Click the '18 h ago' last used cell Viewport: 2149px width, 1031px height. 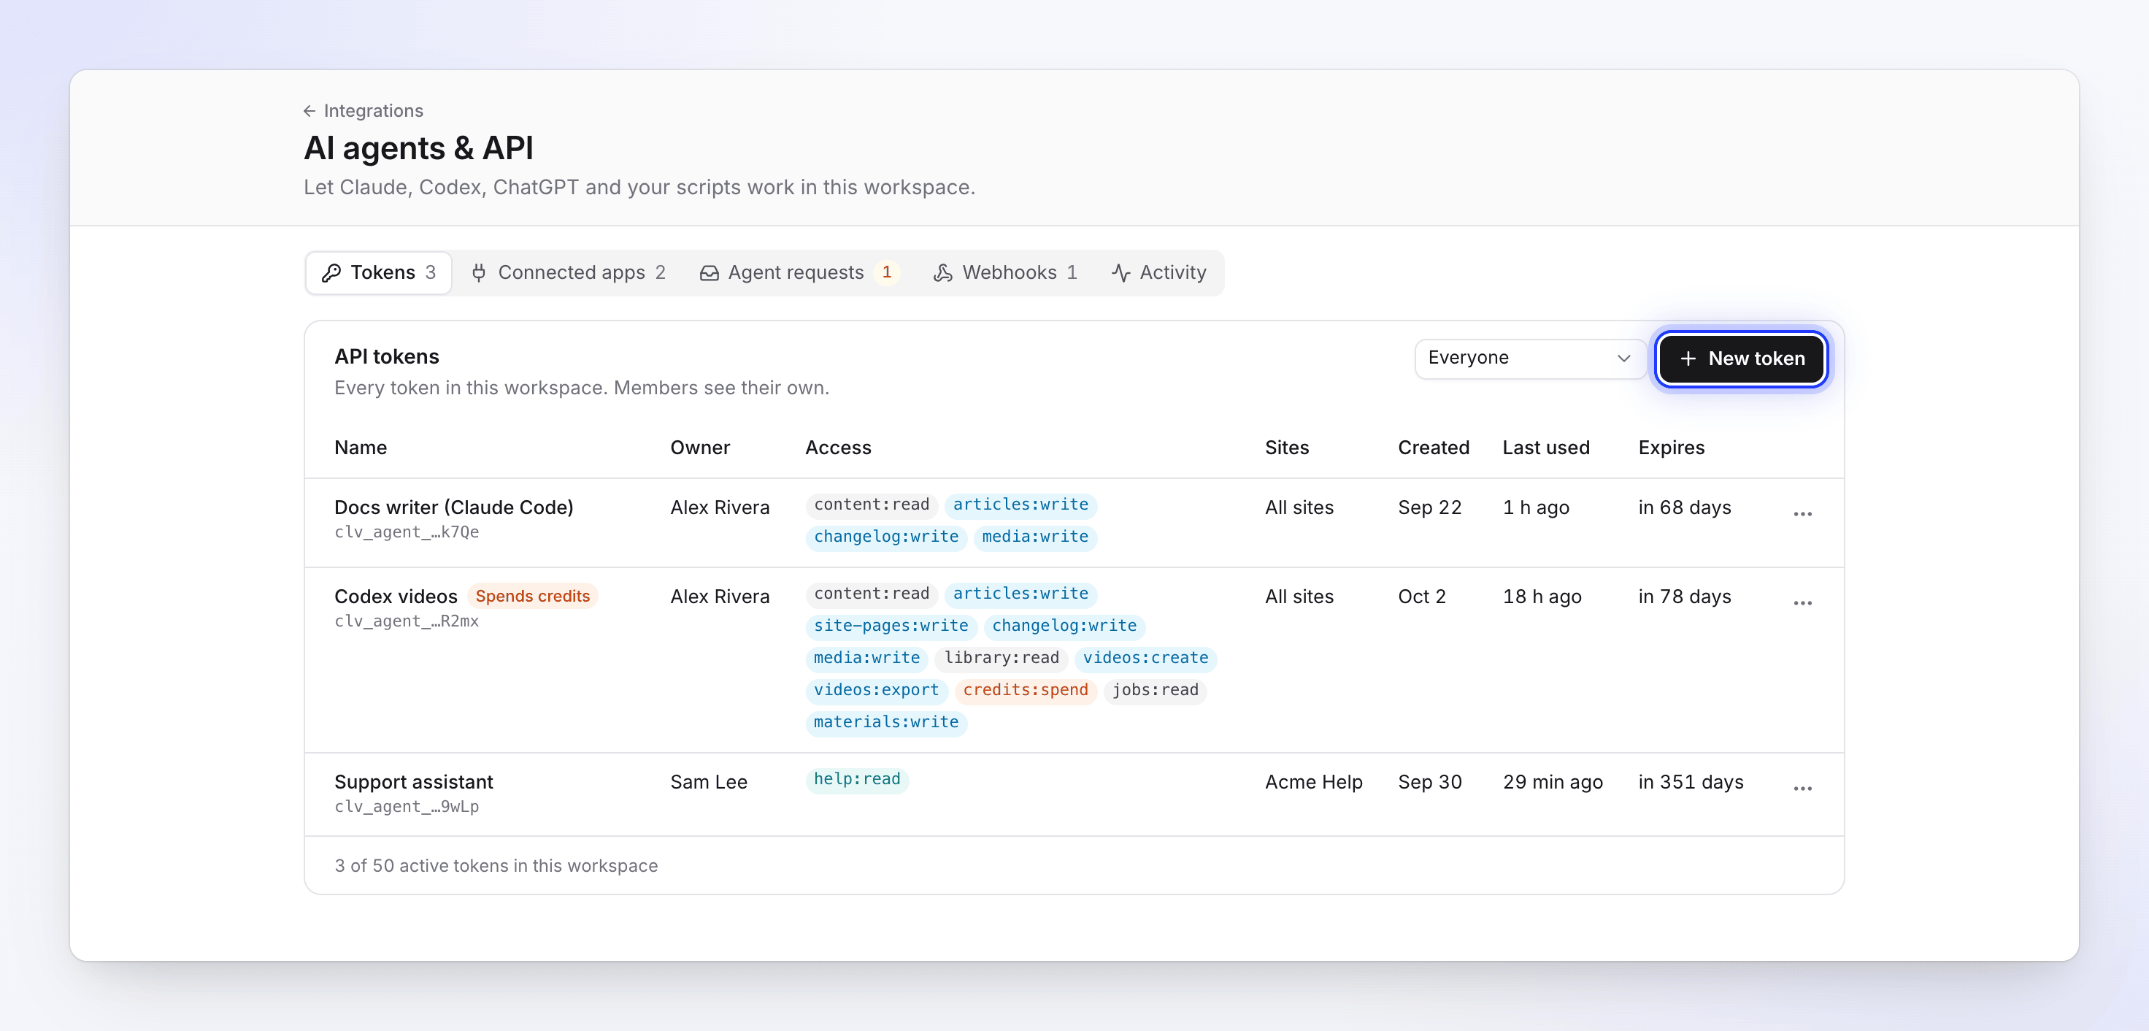coord(1542,597)
